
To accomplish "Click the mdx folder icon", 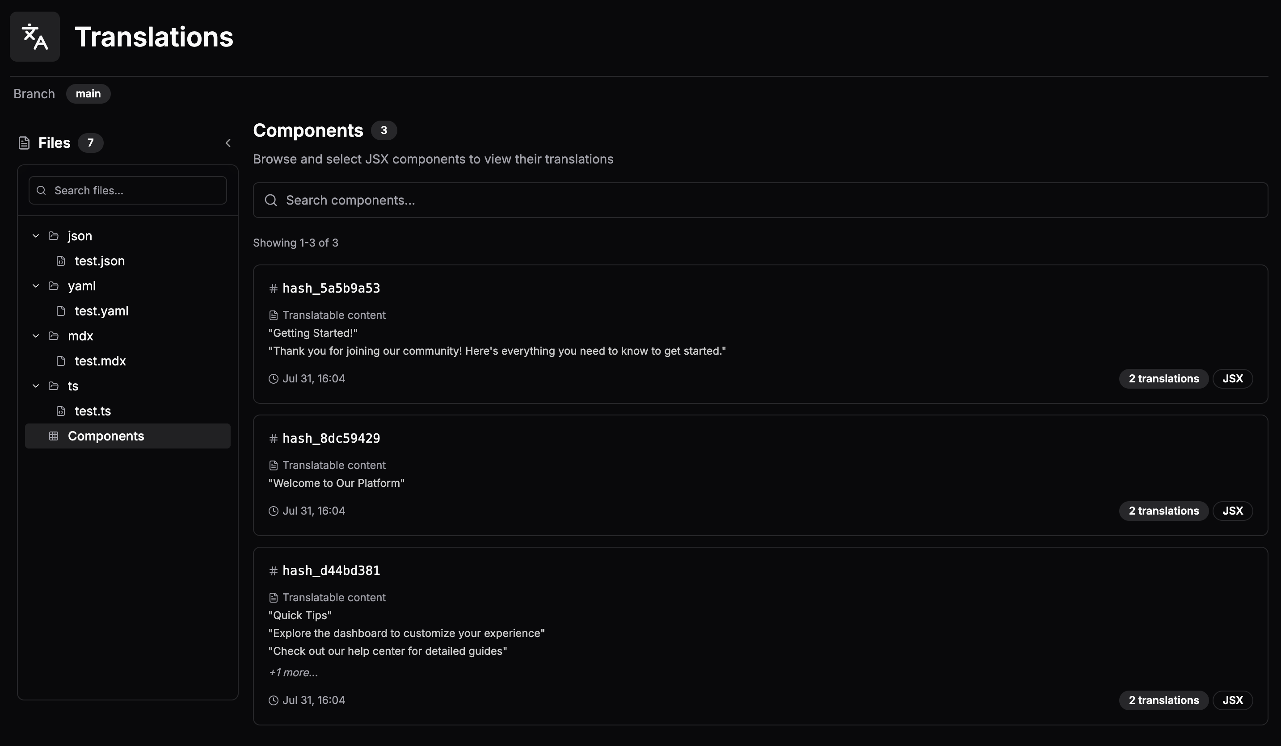I will (53, 336).
